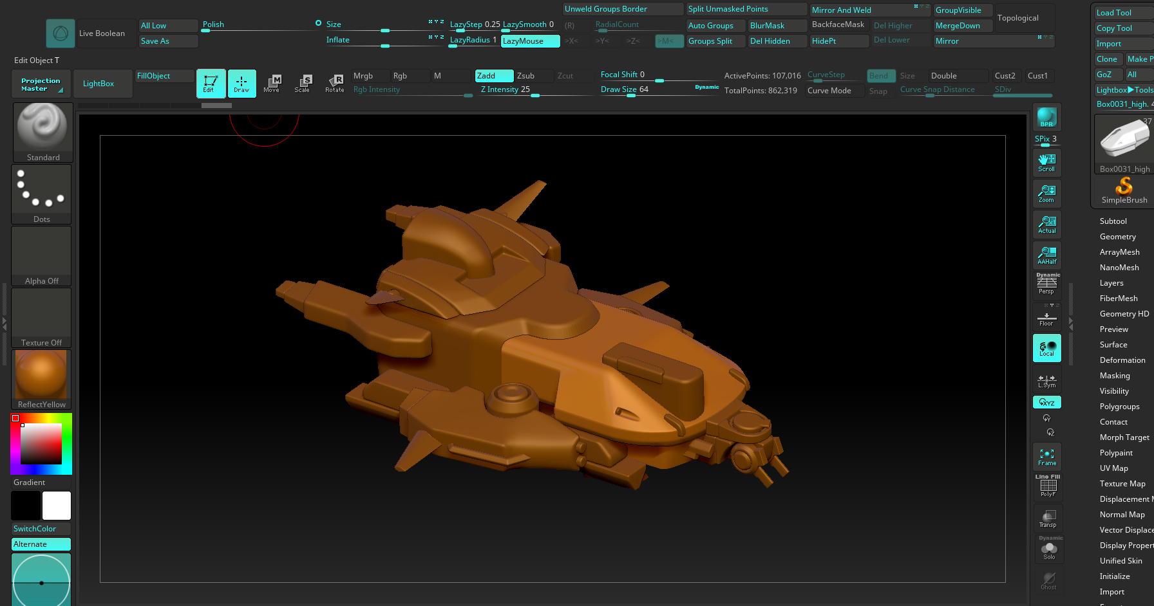Click the SwitchColor button
This screenshot has width=1154, height=606.
(x=41, y=529)
